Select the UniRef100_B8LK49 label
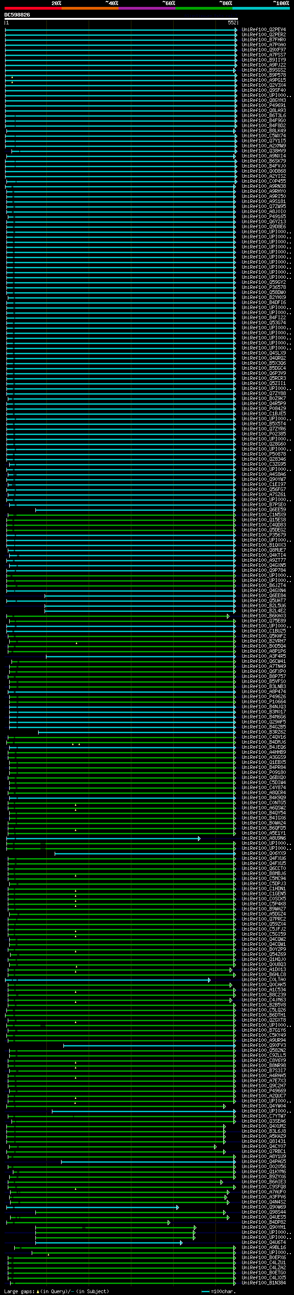The image size is (294, 1295). (x=264, y=131)
